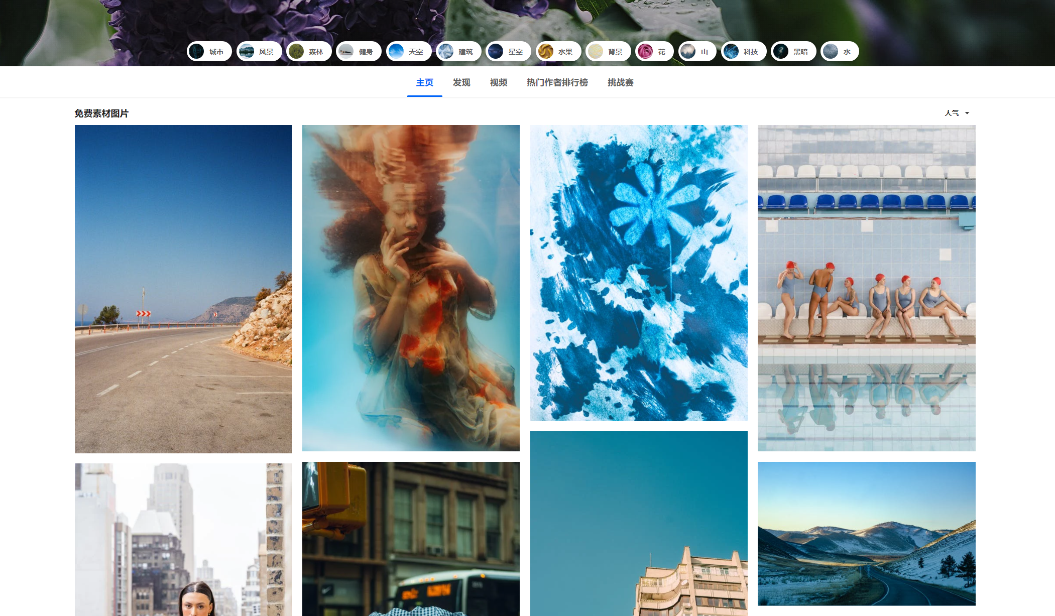Viewport: 1055px width, 616px height.
Task: Switch to the 视频 tab
Action: (x=498, y=82)
